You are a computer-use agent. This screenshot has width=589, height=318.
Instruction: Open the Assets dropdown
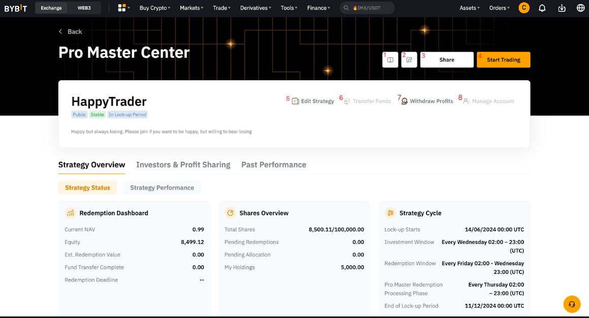469,8
